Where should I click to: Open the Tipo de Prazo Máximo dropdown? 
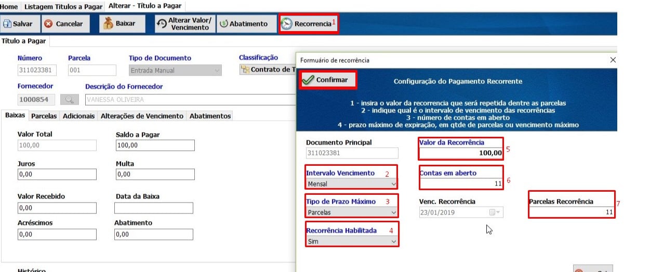pyautogui.click(x=393, y=212)
